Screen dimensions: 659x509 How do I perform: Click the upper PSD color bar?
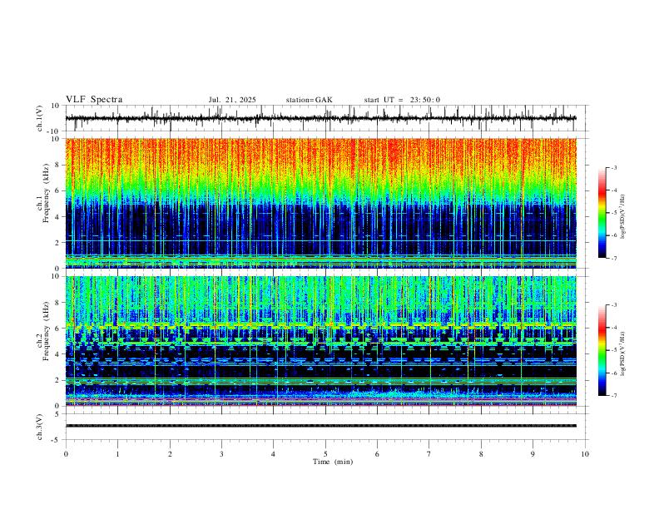(x=602, y=213)
